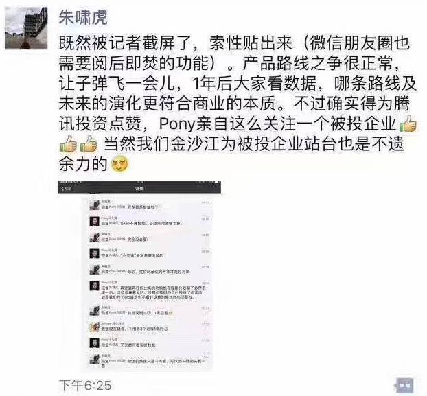
Task: Tap the 下午6:25 timestamp
Action: click(x=85, y=386)
